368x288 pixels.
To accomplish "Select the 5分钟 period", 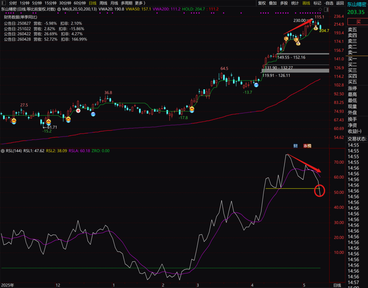I will 37,3.
